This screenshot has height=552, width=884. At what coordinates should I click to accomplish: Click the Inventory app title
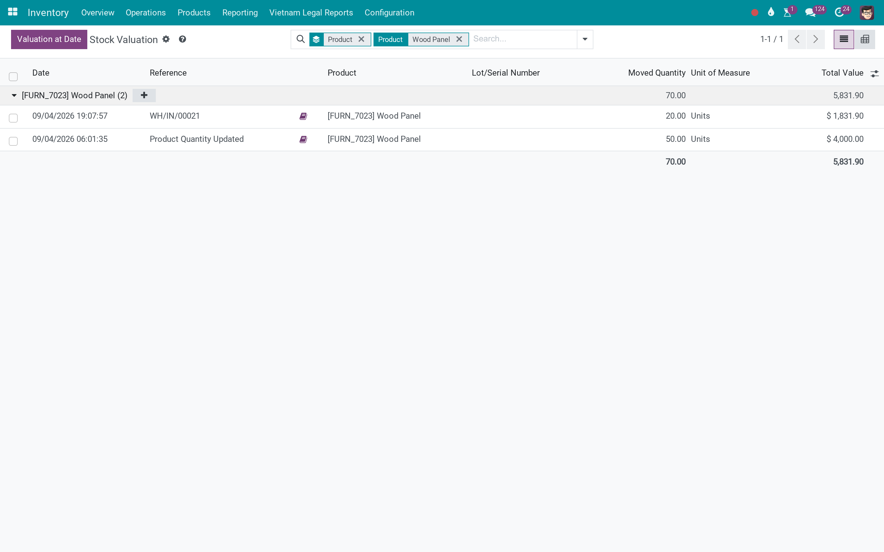48,13
